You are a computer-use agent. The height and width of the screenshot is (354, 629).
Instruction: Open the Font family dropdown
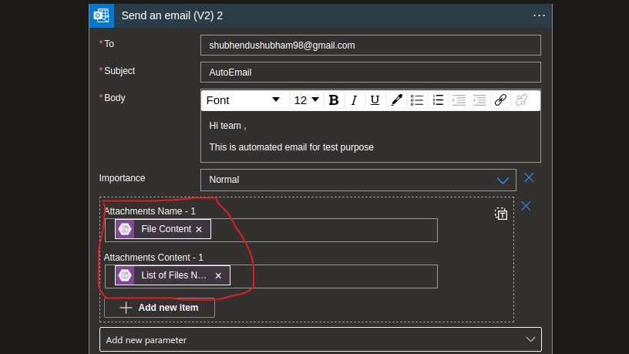(244, 100)
